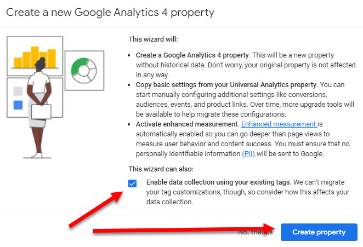Image resolution: width=363 pixels, height=247 pixels.
Task: Click the Create property button
Action: click(319, 232)
